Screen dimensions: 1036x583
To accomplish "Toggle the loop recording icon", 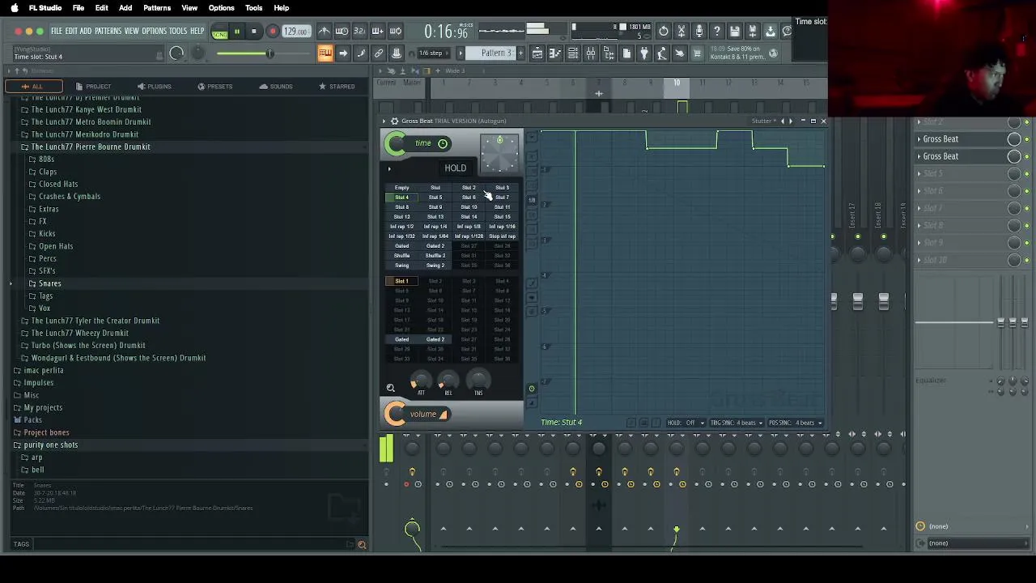I will click(x=395, y=31).
